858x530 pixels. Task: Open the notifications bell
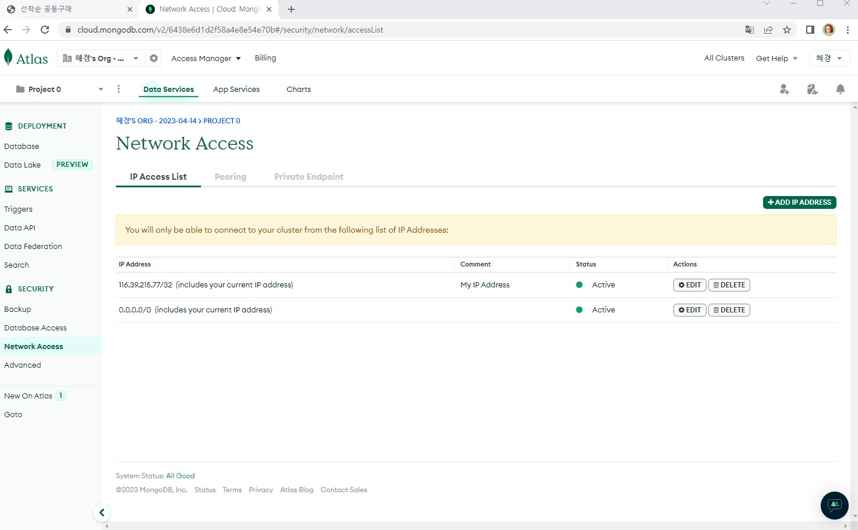click(x=840, y=89)
